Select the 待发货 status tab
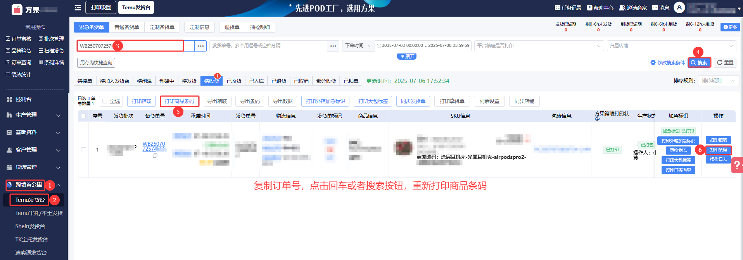The width and height of the screenshot is (743, 260). click(x=189, y=81)
